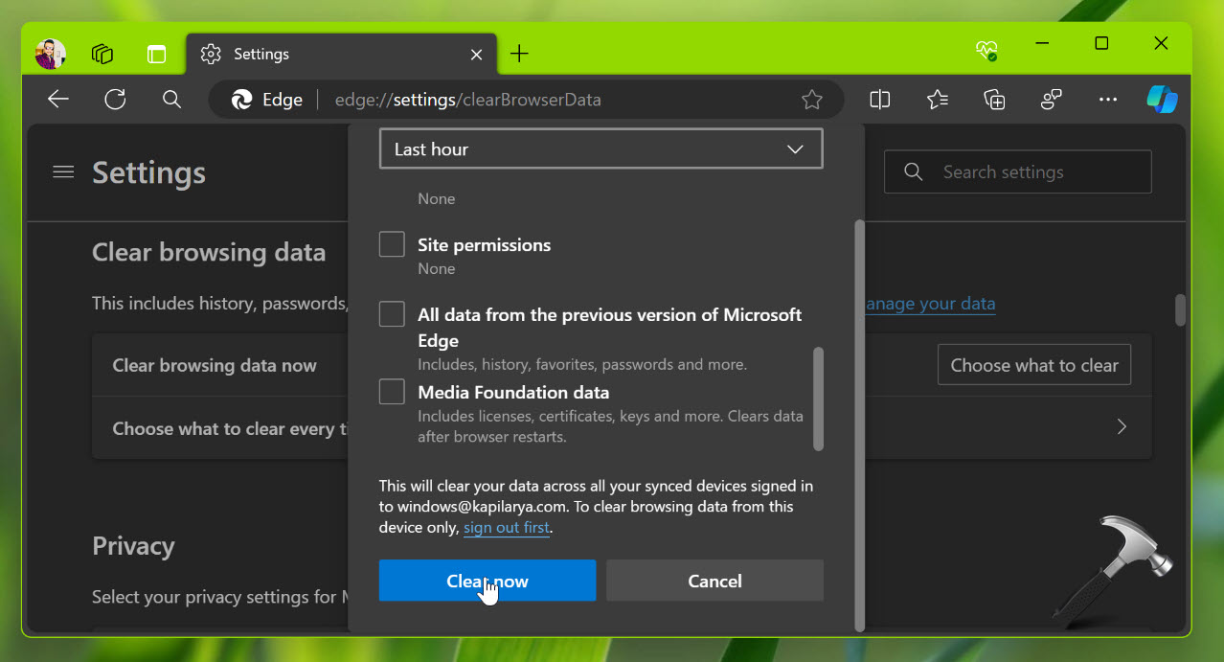Open the Workspaces icon in title bar
1224x662 pixels.
tap(102, 54)
